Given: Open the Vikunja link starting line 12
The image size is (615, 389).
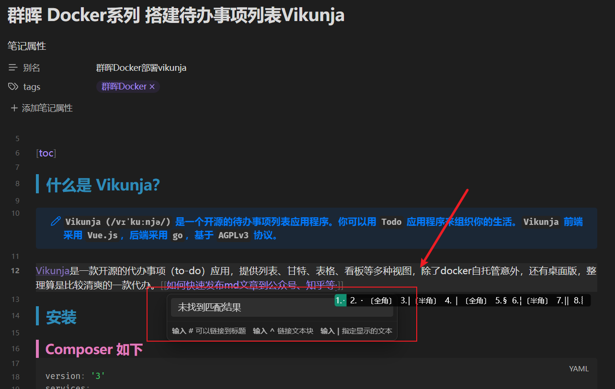Looking at the screenshot, I should (x=53, y=271).
